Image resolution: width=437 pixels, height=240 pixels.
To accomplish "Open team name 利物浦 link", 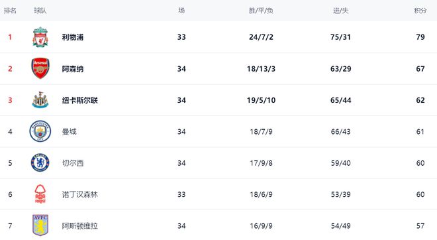I will click(73, 37).
